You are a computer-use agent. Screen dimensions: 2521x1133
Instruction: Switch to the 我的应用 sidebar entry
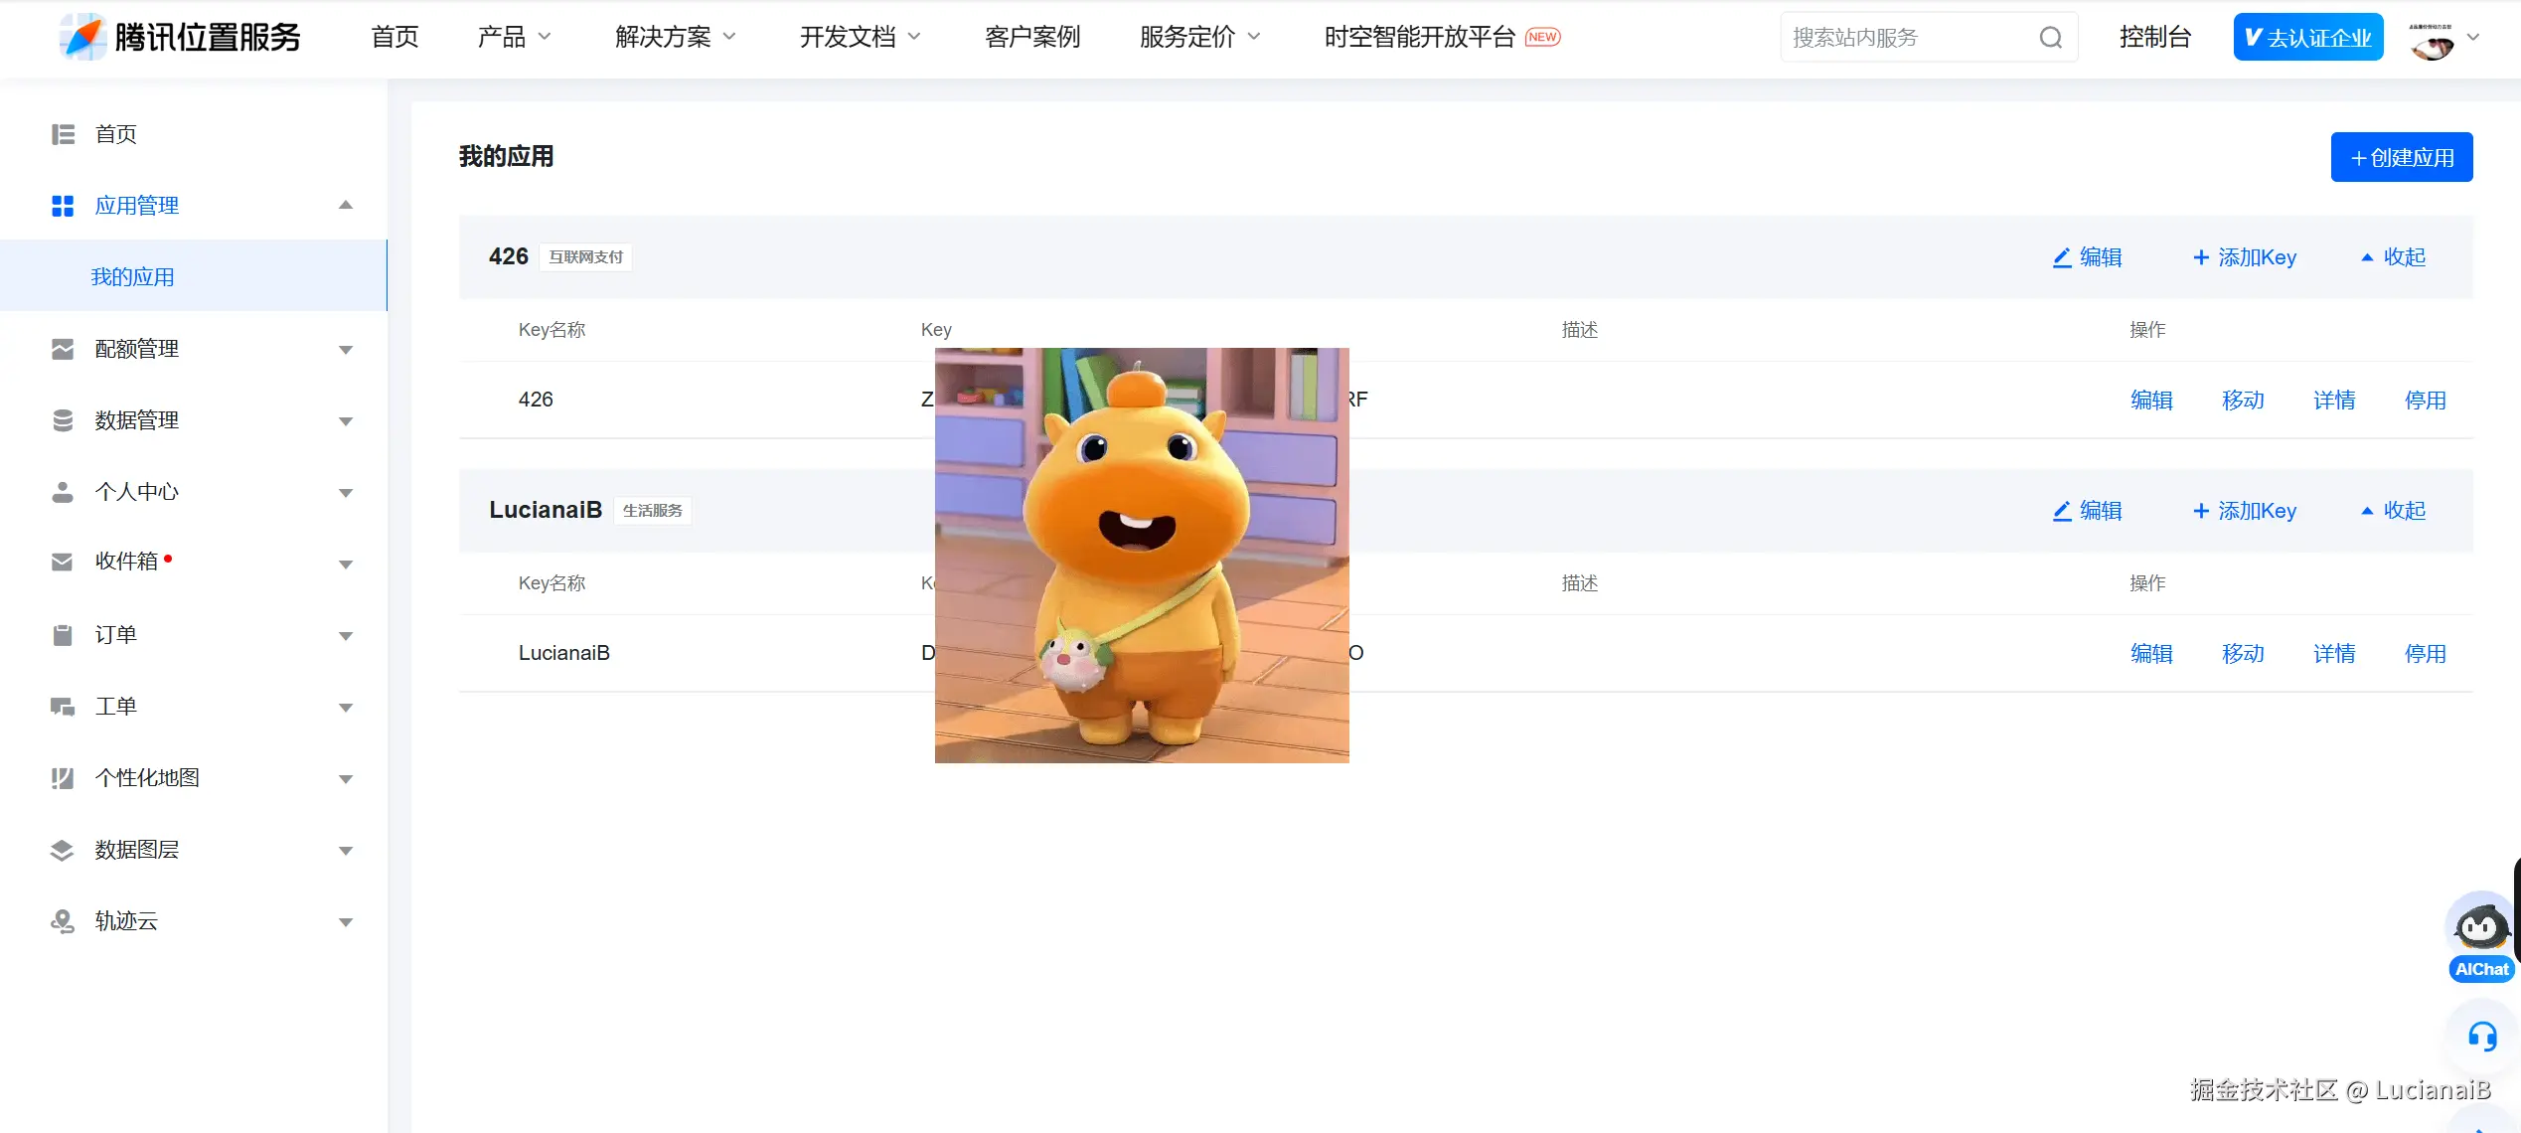[133, 276]
